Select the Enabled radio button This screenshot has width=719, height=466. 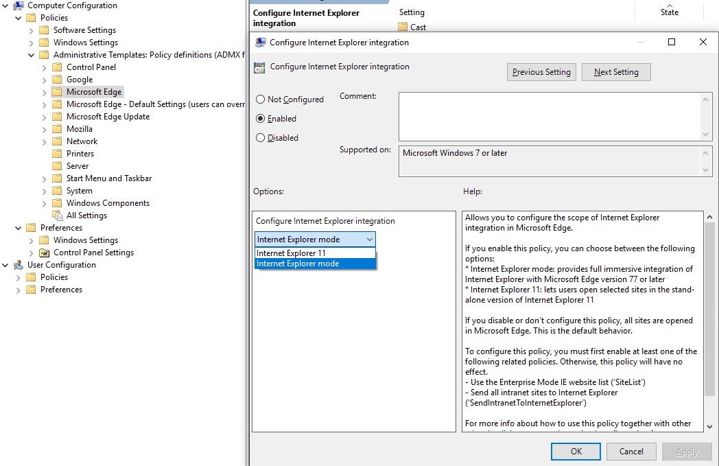(261, 118)
